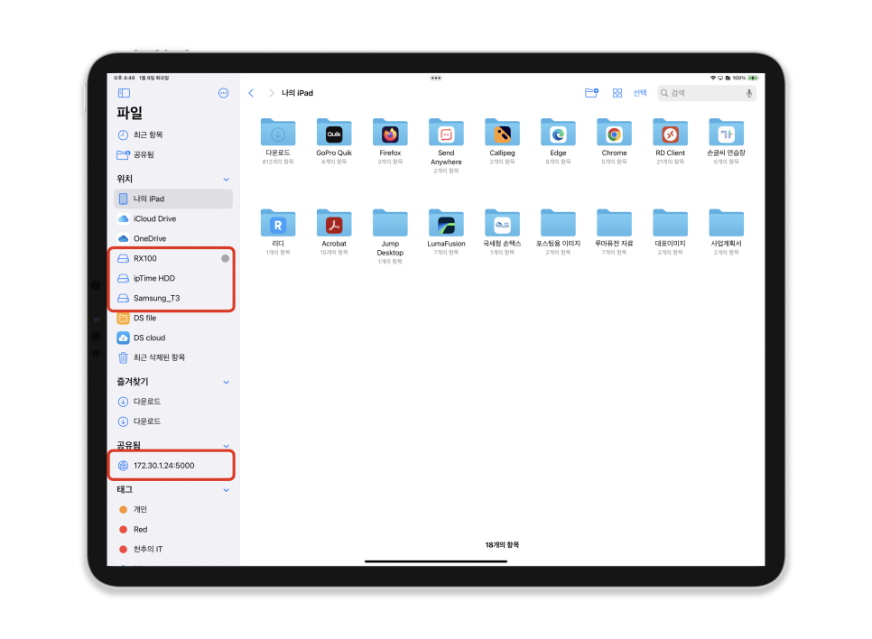Screen dimensions: 872x639
Task: Open the sidebar more options ellipsis
Action: pyautogui.click(x=224, y=93)
